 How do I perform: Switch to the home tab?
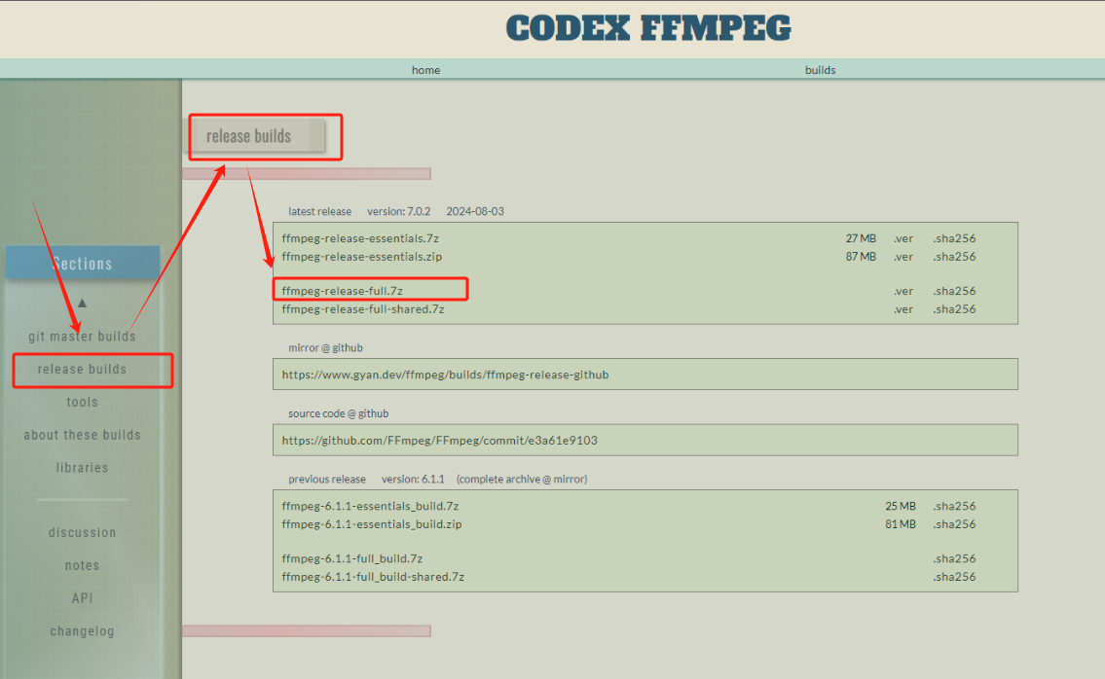click(425, 69)
